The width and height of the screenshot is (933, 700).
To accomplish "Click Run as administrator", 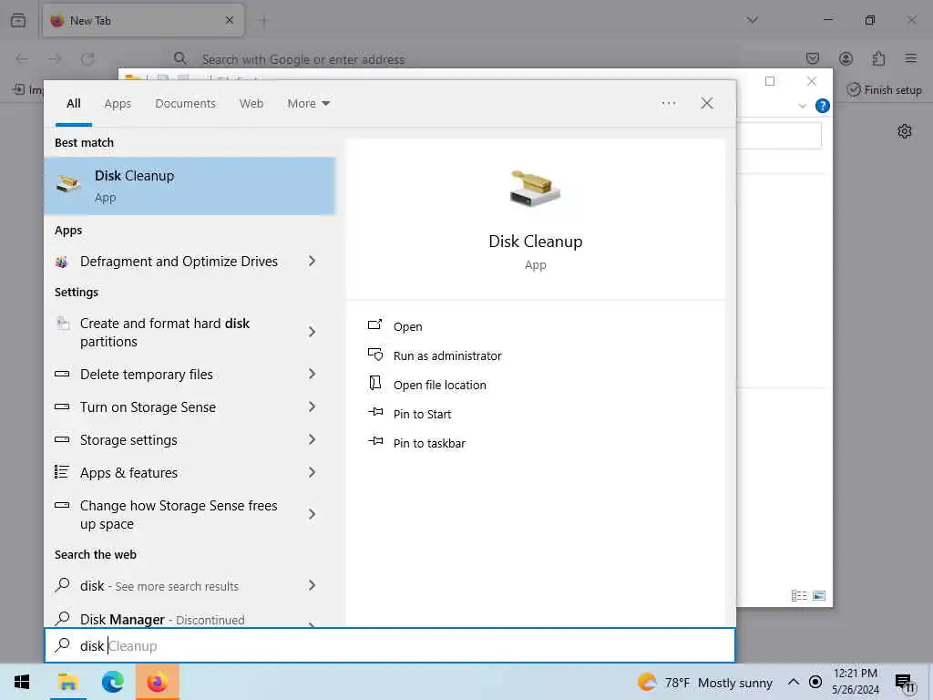I will [447, 356].
